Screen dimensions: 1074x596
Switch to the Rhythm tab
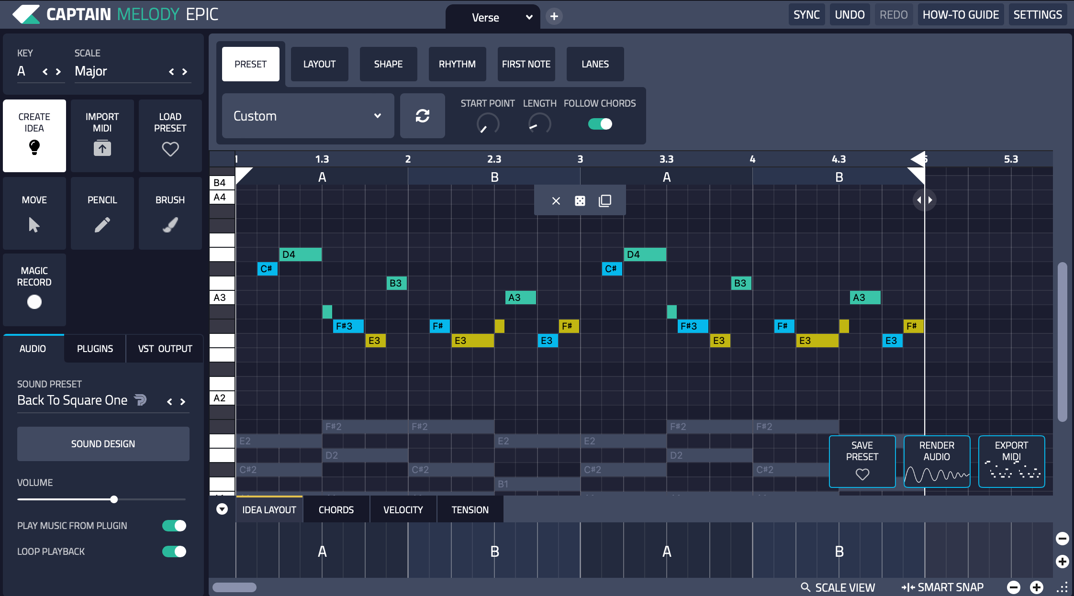[457, 64]
